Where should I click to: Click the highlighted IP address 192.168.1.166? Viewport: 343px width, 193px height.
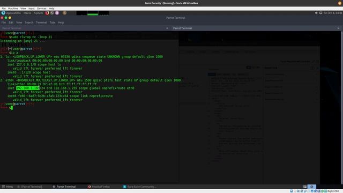click(x=28, y=88)
